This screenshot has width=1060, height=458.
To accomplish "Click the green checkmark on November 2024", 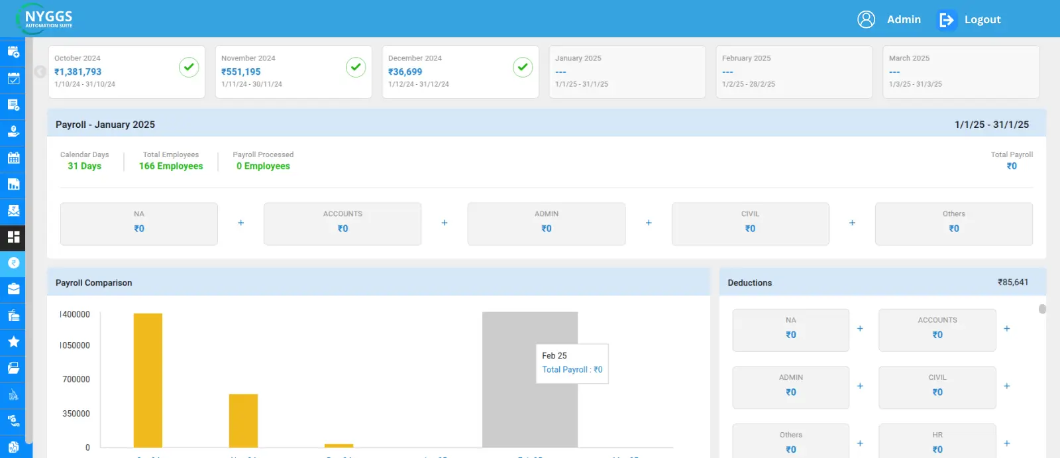I will click(356, 67).
